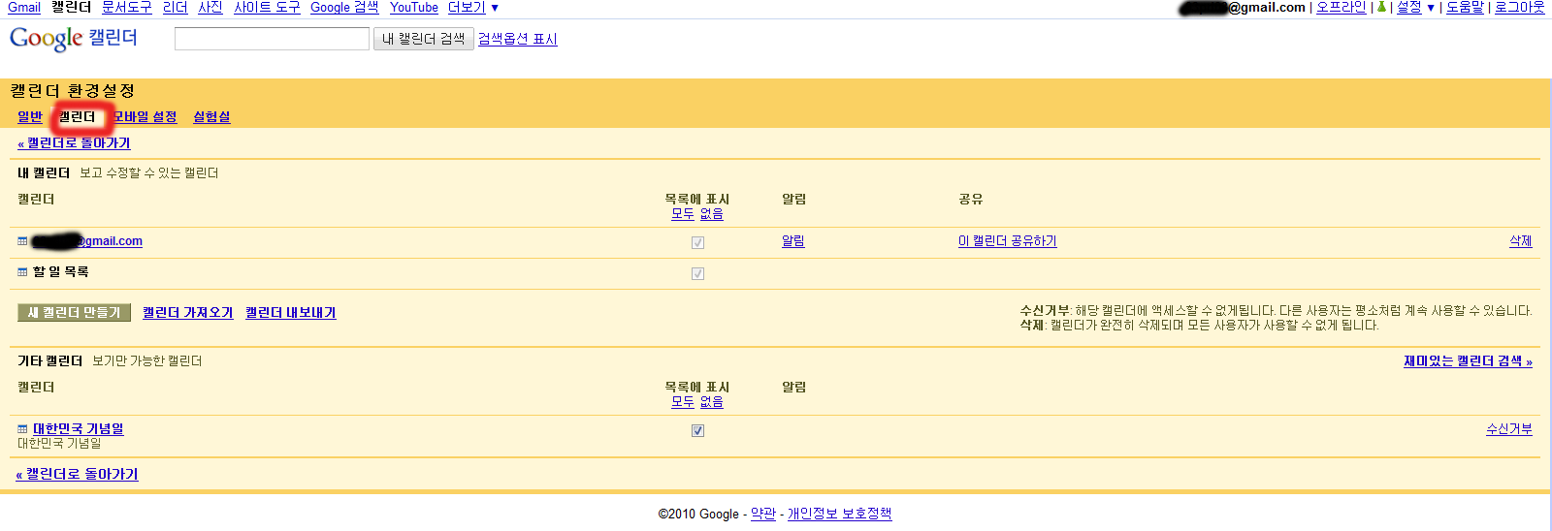
Task: Switch to the 실험실 tab
Action: point(211,116)
